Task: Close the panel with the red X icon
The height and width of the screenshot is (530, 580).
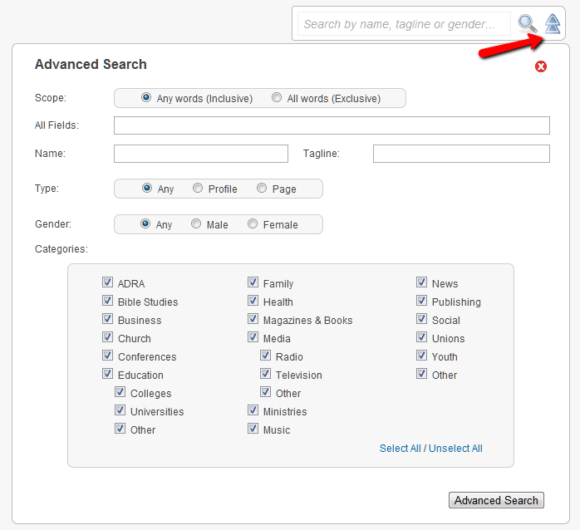Action: tap(541, 66)
